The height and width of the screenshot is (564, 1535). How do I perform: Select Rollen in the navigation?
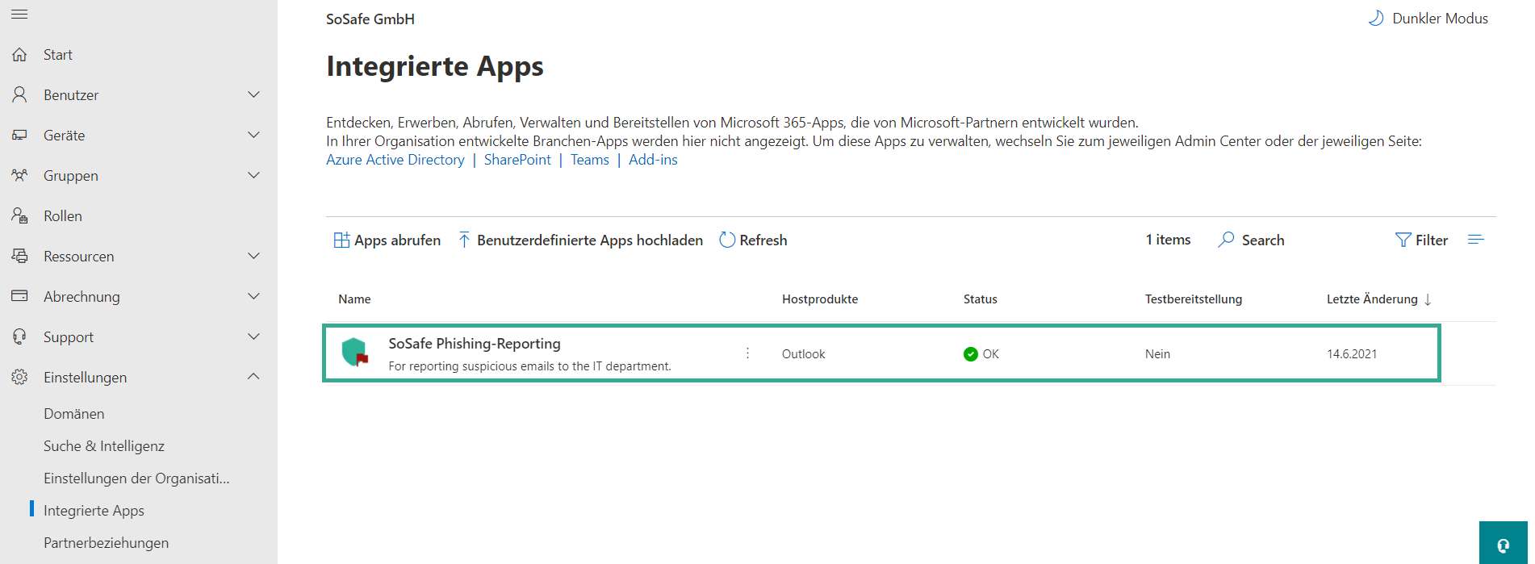click(63, 216)
